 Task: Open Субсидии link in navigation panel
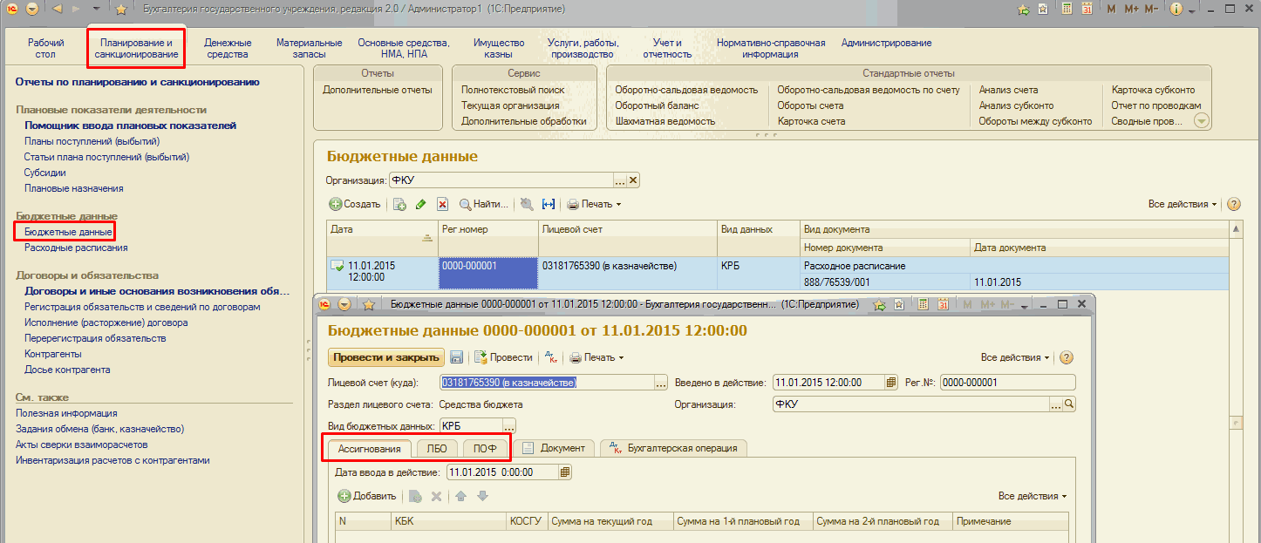click(44, 173)
